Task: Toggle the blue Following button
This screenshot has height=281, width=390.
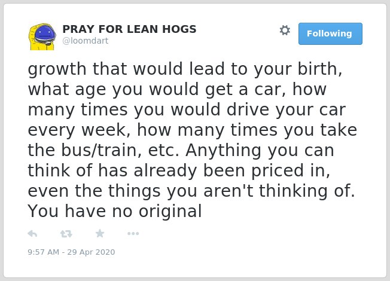Action: (x=330, y=33)
